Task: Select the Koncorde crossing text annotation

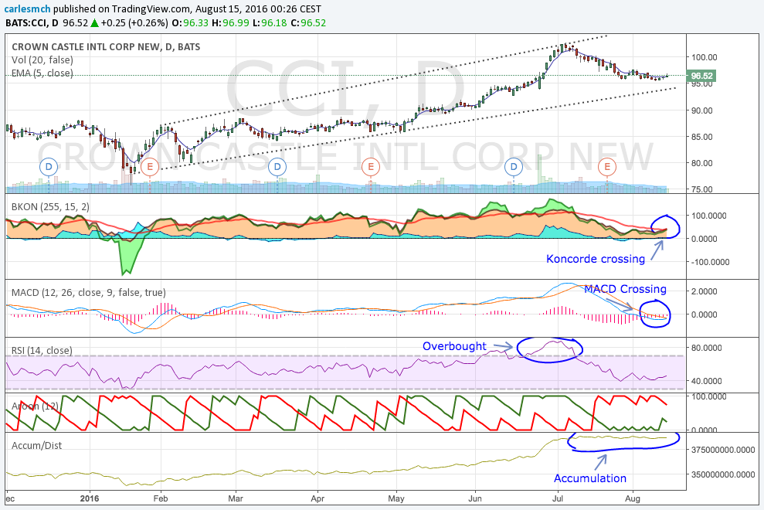Action: point(596,258)
